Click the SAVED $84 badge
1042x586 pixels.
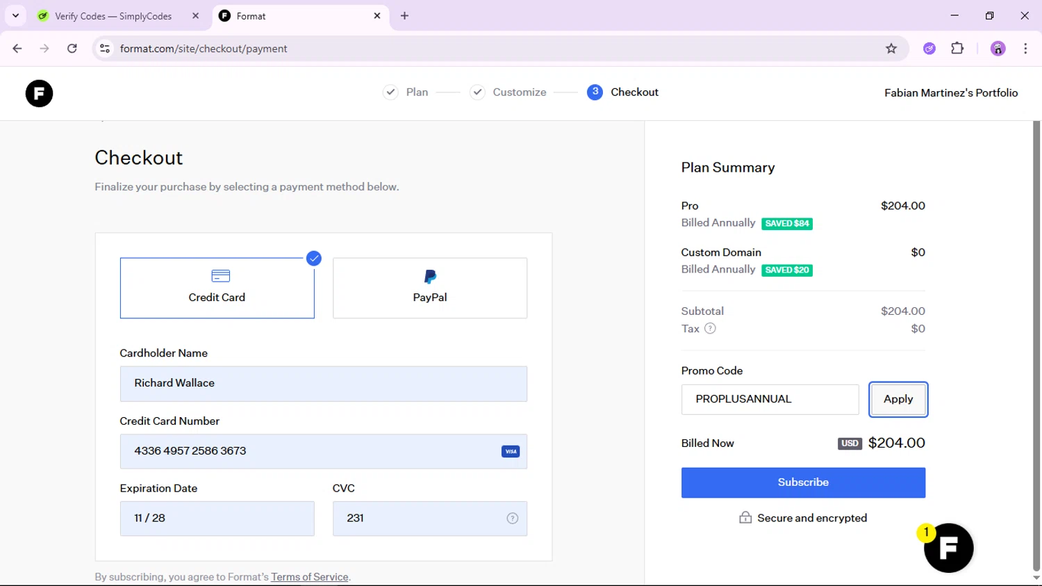coord(787,224)
